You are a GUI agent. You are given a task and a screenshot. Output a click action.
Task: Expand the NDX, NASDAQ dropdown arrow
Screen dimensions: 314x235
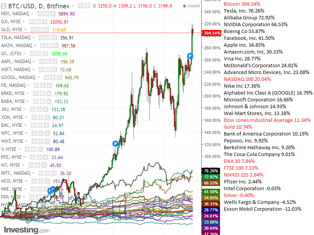(x=32, y=14)
